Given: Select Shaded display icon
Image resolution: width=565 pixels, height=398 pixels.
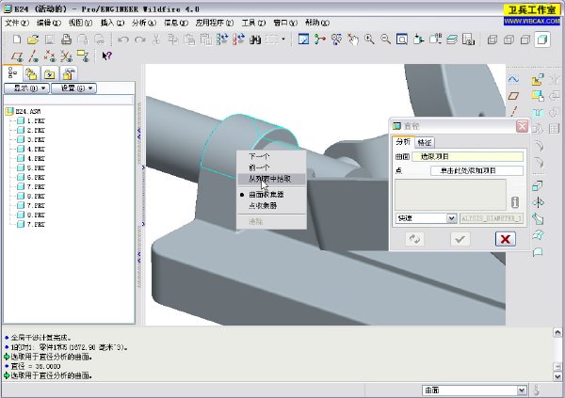Looking at the screenshot, I should [542, 39].
